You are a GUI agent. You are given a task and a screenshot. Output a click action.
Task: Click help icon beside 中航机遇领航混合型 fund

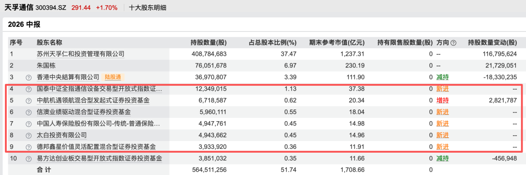[29, 100]
